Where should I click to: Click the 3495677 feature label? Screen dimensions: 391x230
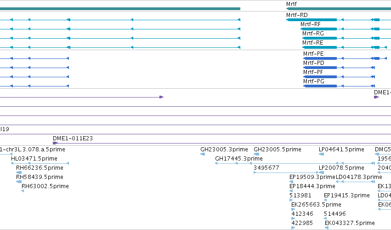pos(266,168)
